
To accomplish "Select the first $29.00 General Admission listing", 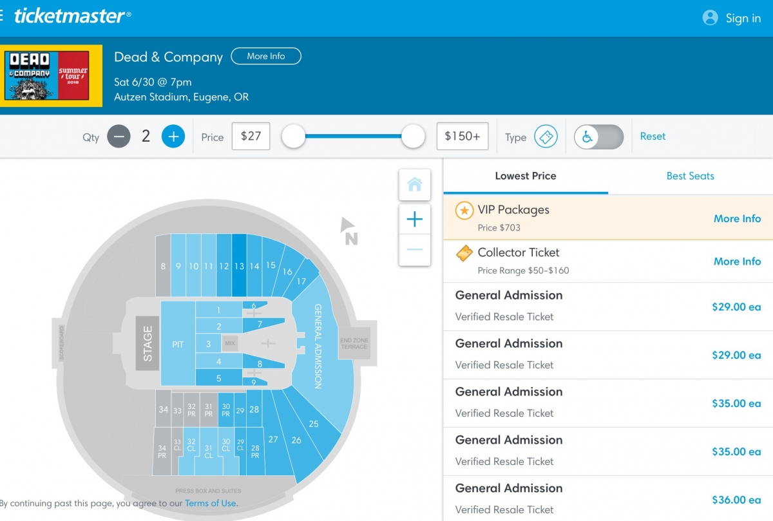I will (608, 307).
